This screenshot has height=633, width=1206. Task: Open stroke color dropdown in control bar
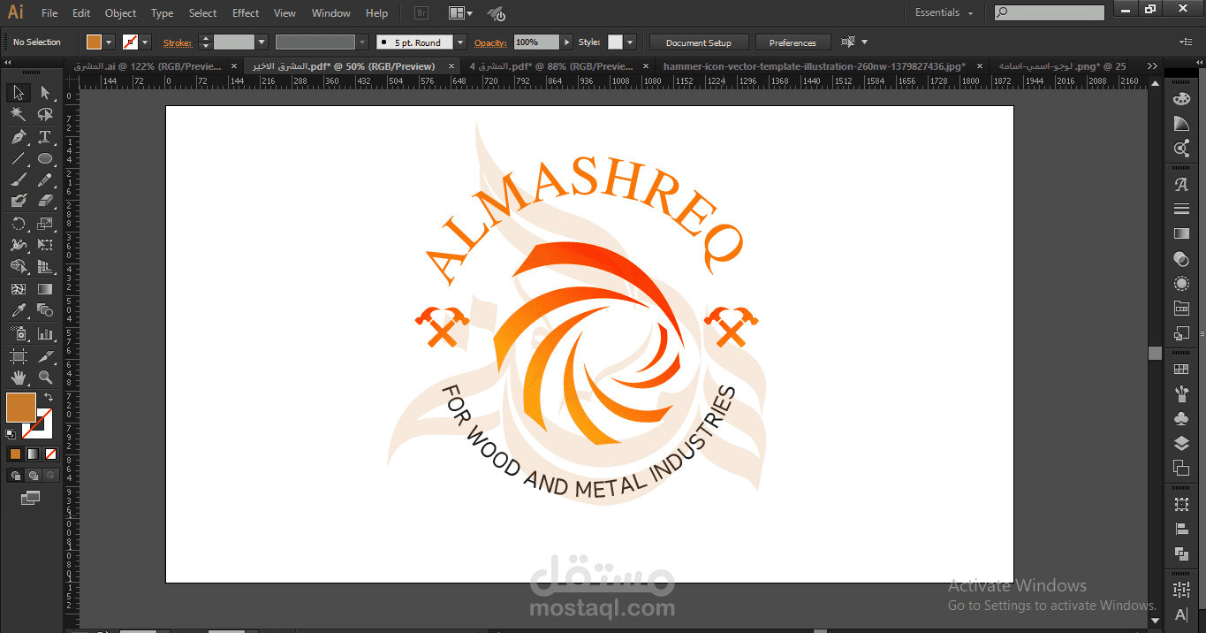[x=146, y=42]
